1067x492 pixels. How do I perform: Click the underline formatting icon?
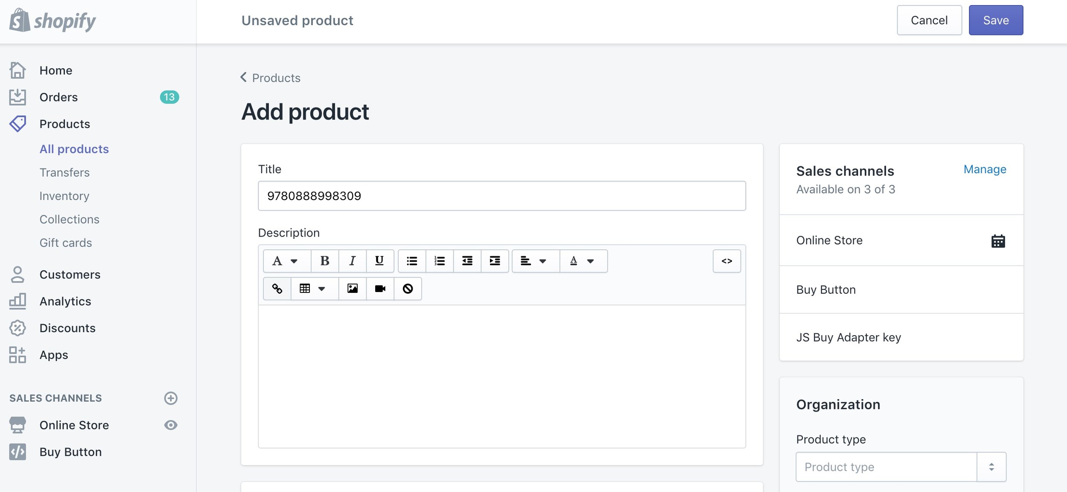379,261
